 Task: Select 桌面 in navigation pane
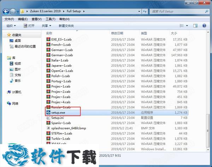(x=18, y=41)
